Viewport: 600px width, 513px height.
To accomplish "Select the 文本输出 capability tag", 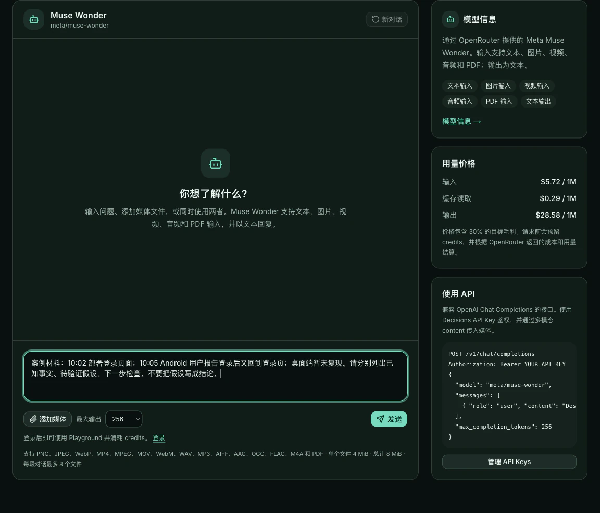I will pyautogui.click(x=538, y=102).
